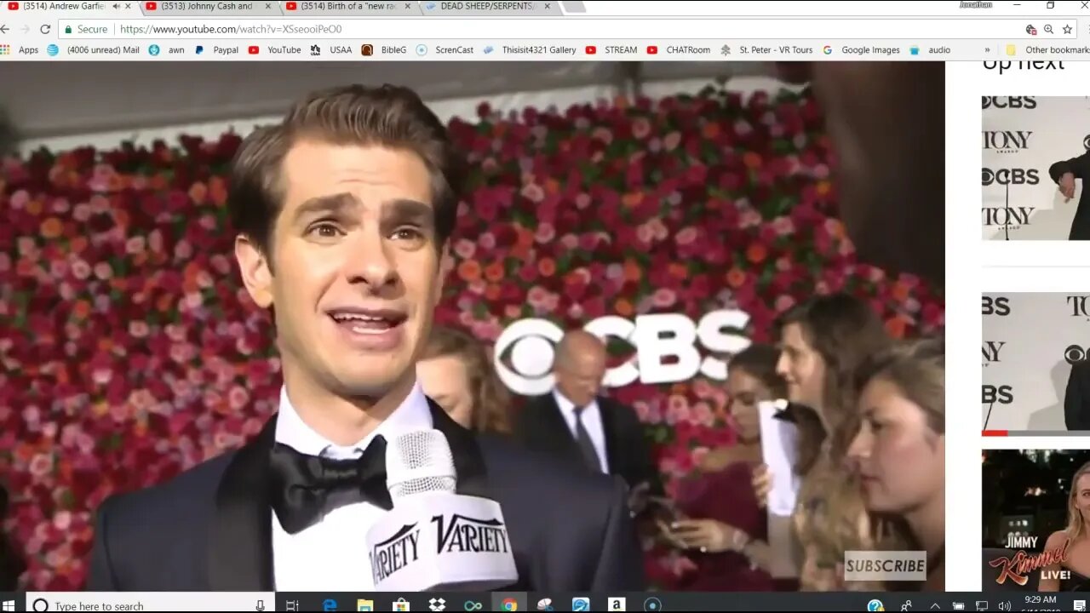Close the Andrew Garfield tab
The width and height of the screenshot is (1090, 613).
click(129, 7)
